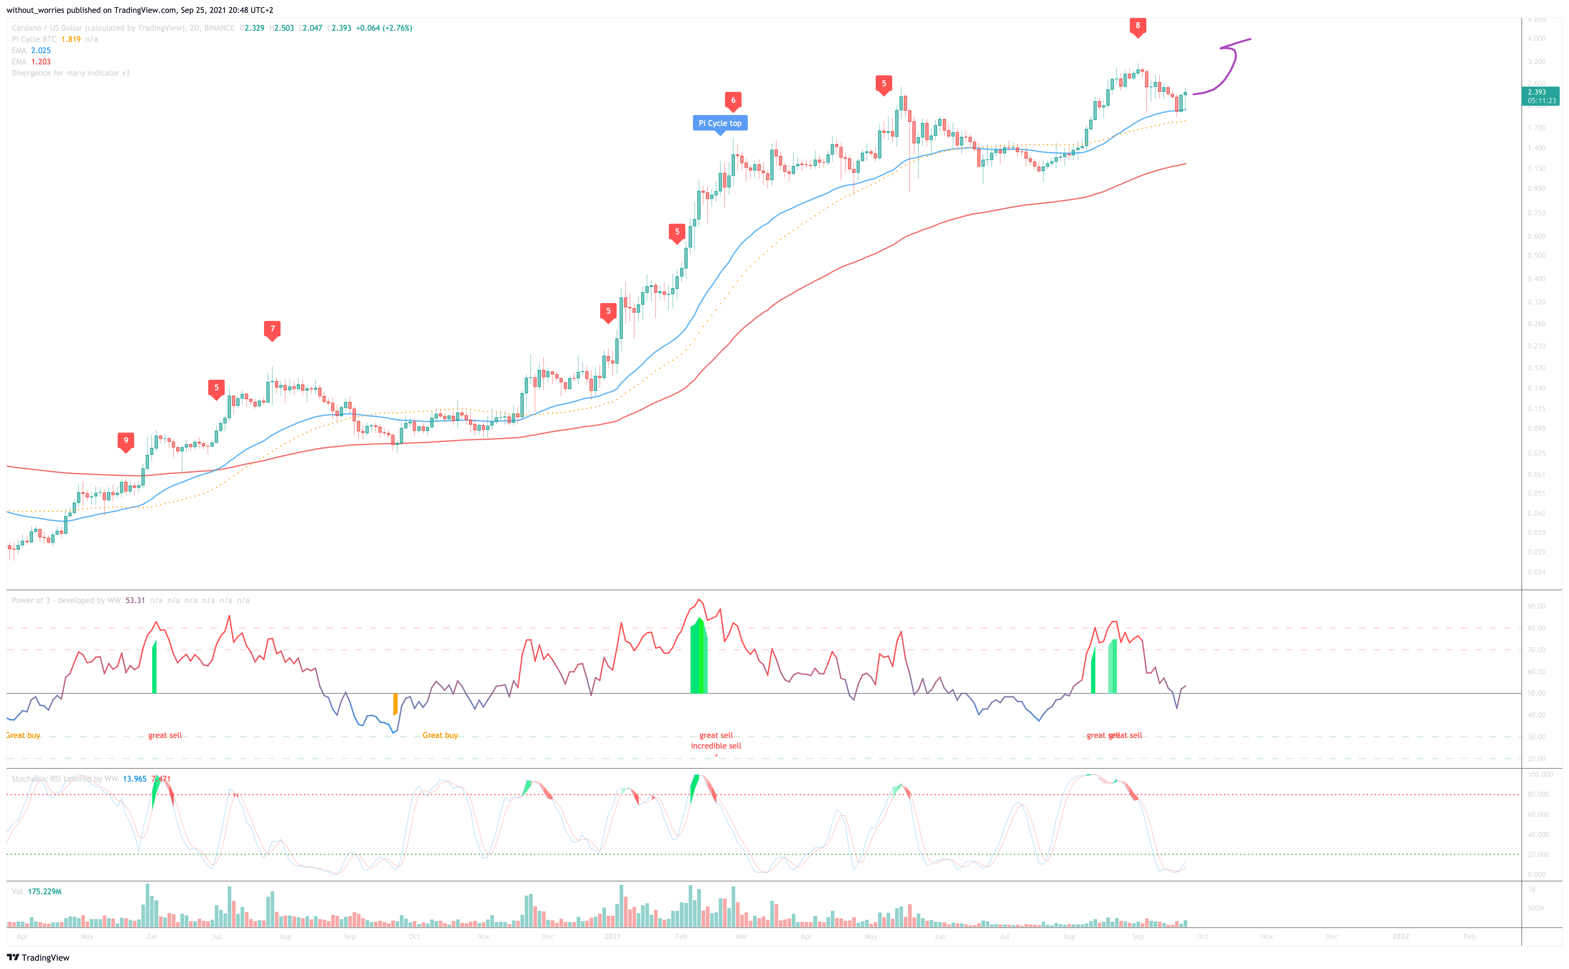Select the EMA 2.025 legend entry
The image size is (1569, 969).
pyautogui.click(x=31, y=51)
